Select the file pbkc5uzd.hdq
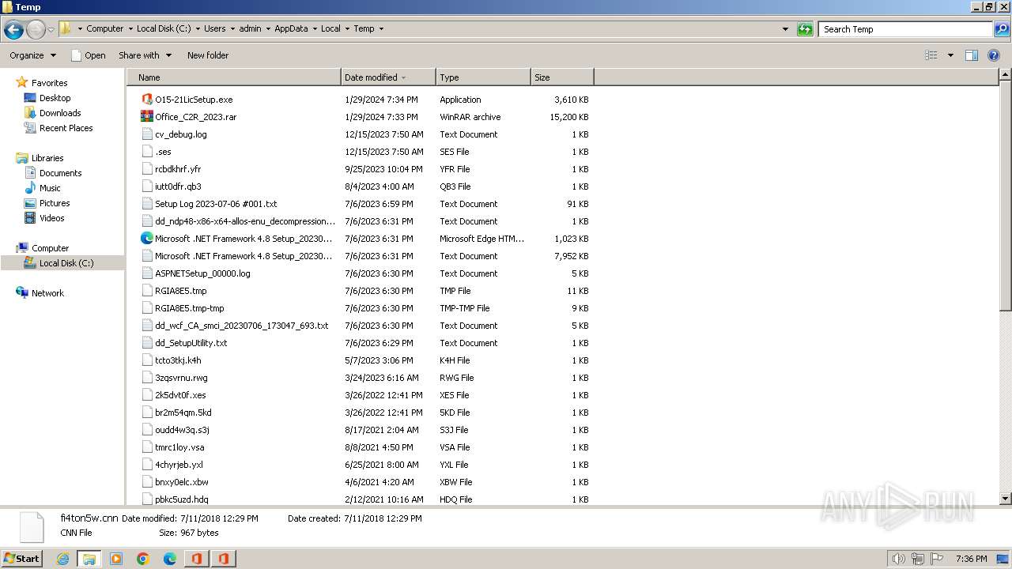 click(182, 499)
